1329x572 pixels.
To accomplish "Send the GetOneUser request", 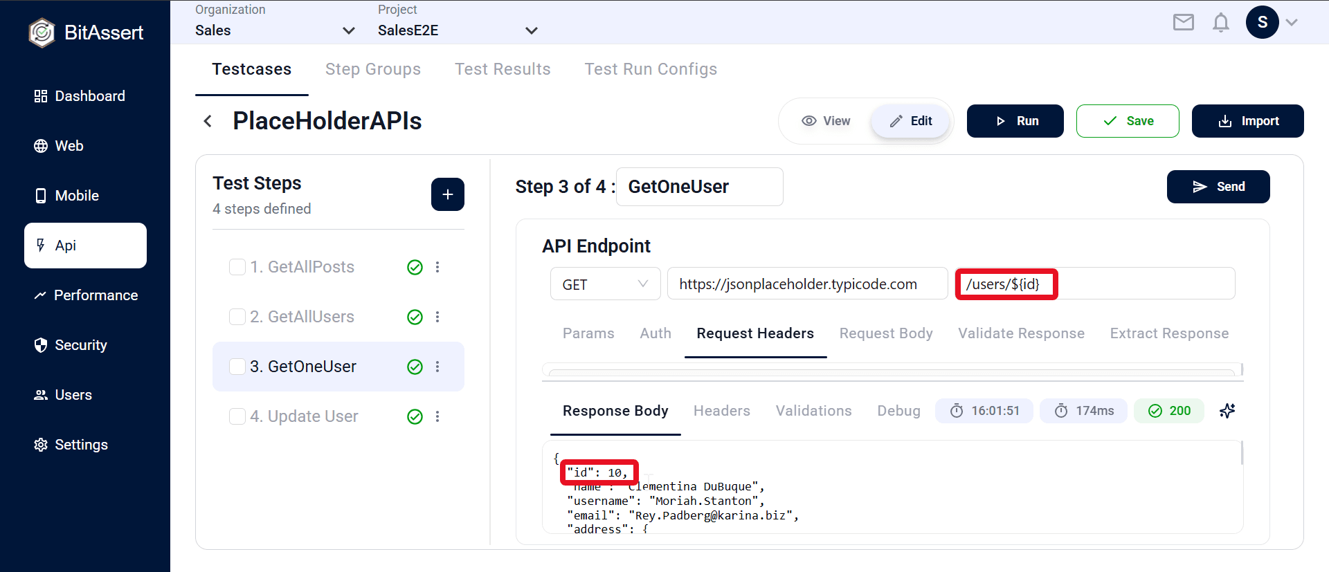I will click(x=1218, y=187).
